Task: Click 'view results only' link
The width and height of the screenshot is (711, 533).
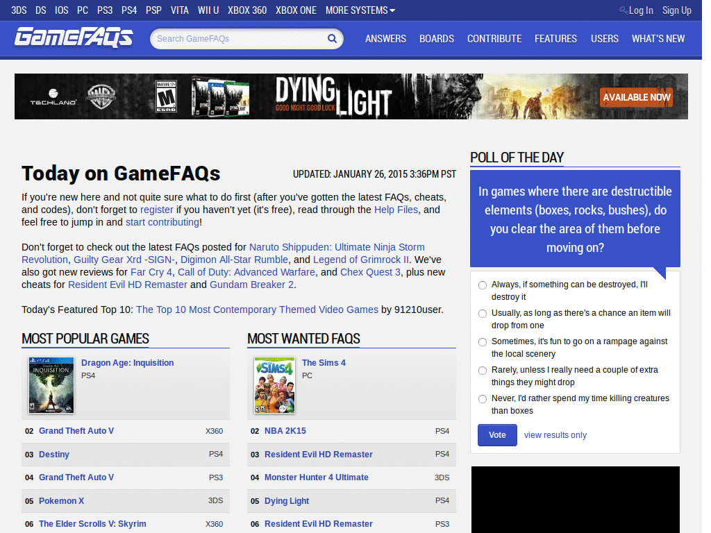Action: click(555, 435)
